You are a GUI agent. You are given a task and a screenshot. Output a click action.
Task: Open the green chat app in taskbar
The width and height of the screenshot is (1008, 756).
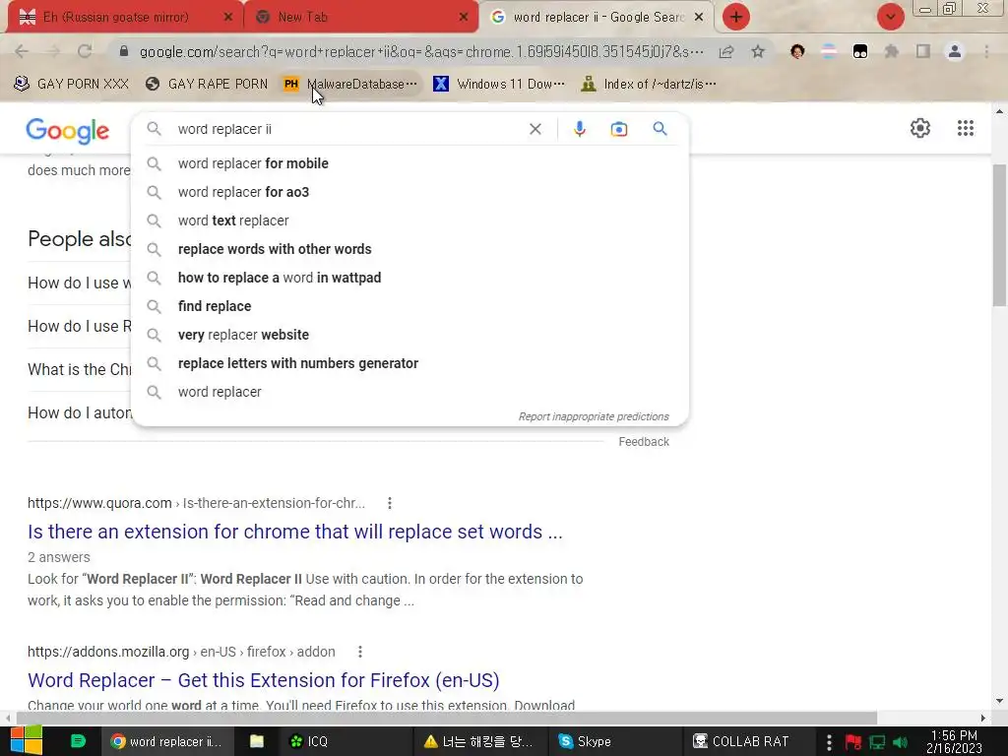(x=78, y=741)
